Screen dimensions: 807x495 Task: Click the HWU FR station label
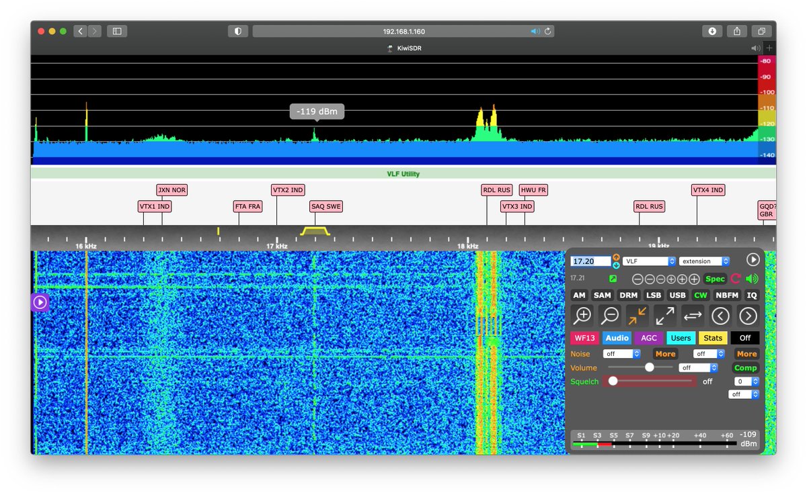coord(533,190)
